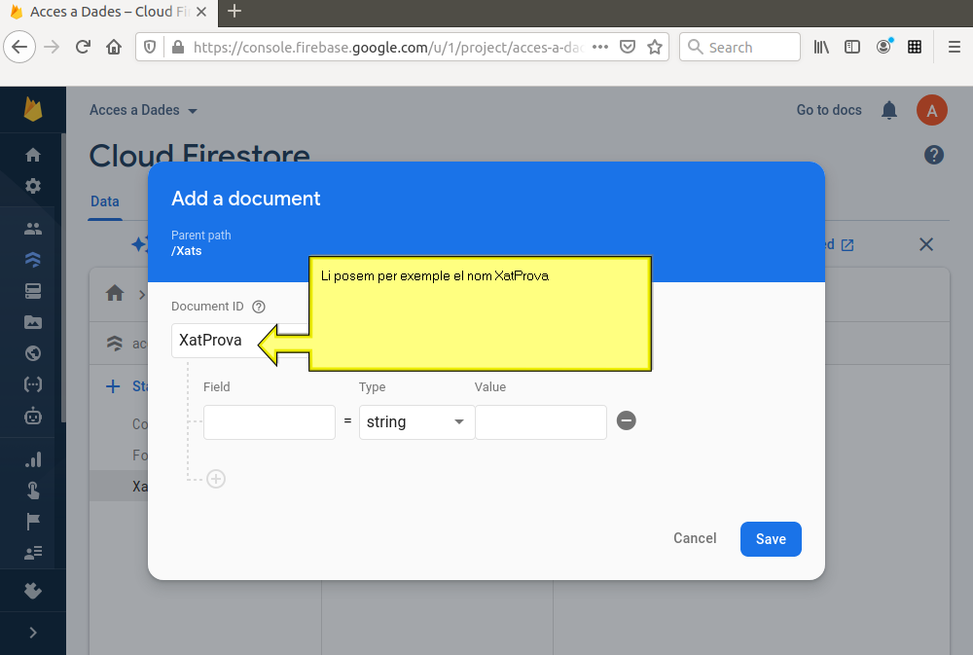Go back in browser
973x655 pixels.
coord(19,47)
